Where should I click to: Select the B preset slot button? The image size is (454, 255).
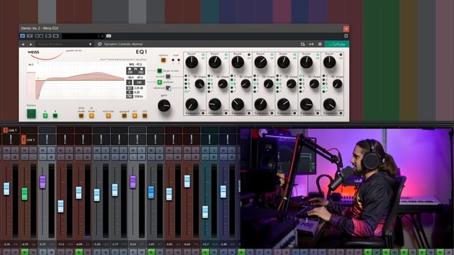(55, 115)
